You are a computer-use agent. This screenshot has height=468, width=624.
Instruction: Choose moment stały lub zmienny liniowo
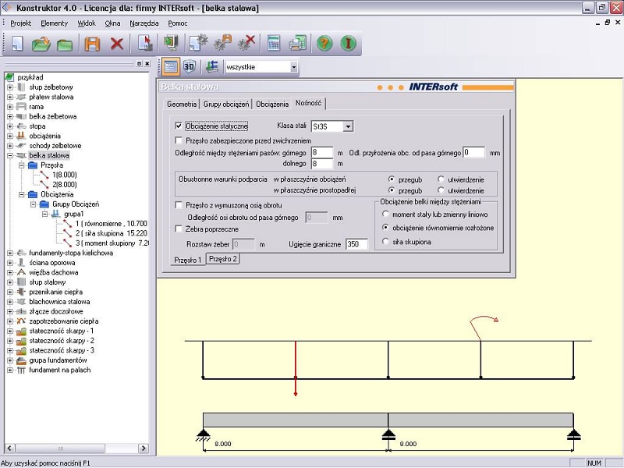[385, 214]
